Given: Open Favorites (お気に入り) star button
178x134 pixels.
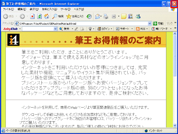Looking at the screenshot, I should [75, 16].
